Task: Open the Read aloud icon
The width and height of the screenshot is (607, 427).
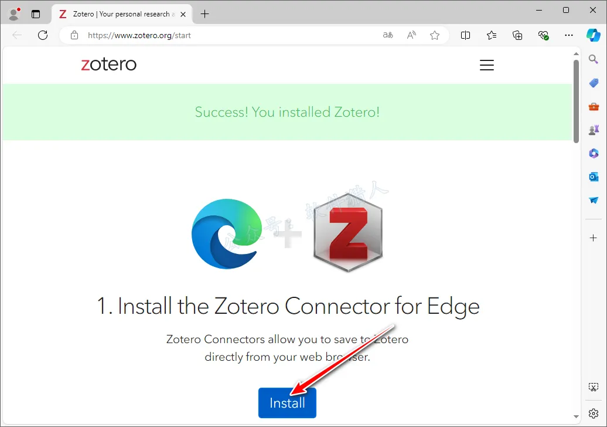Action: pos(411,35)
